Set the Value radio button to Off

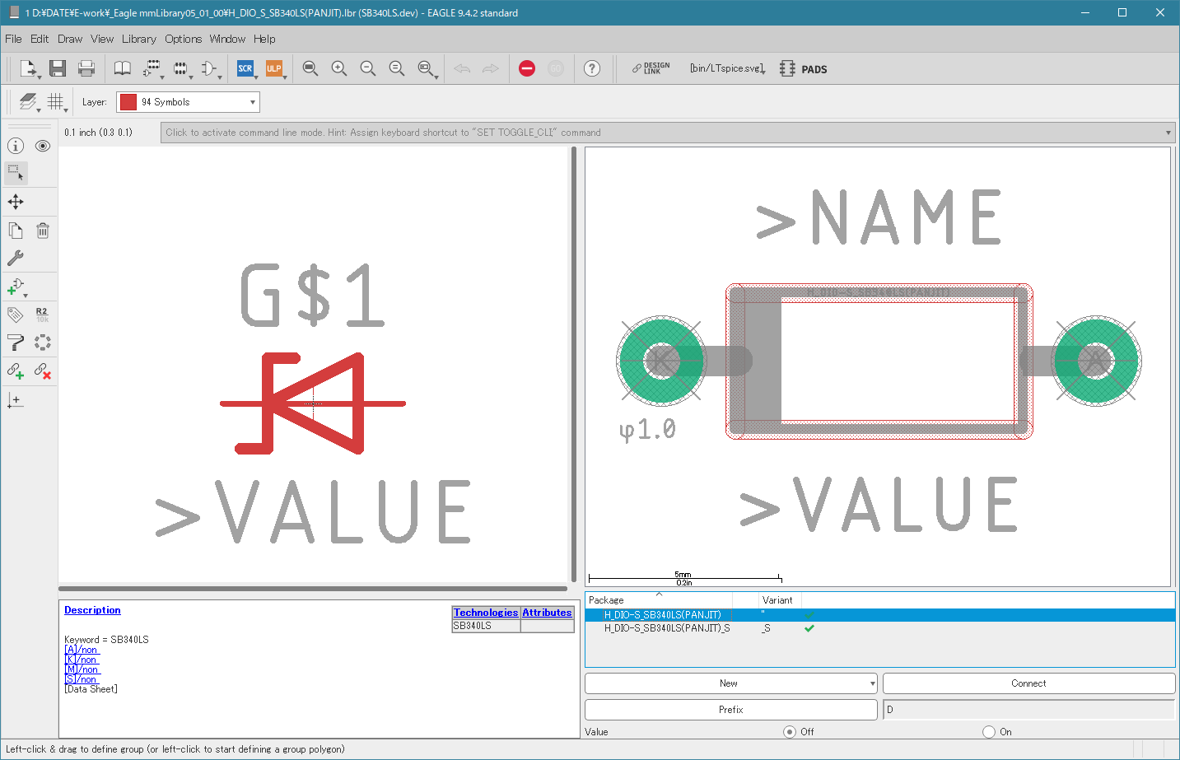790,731
